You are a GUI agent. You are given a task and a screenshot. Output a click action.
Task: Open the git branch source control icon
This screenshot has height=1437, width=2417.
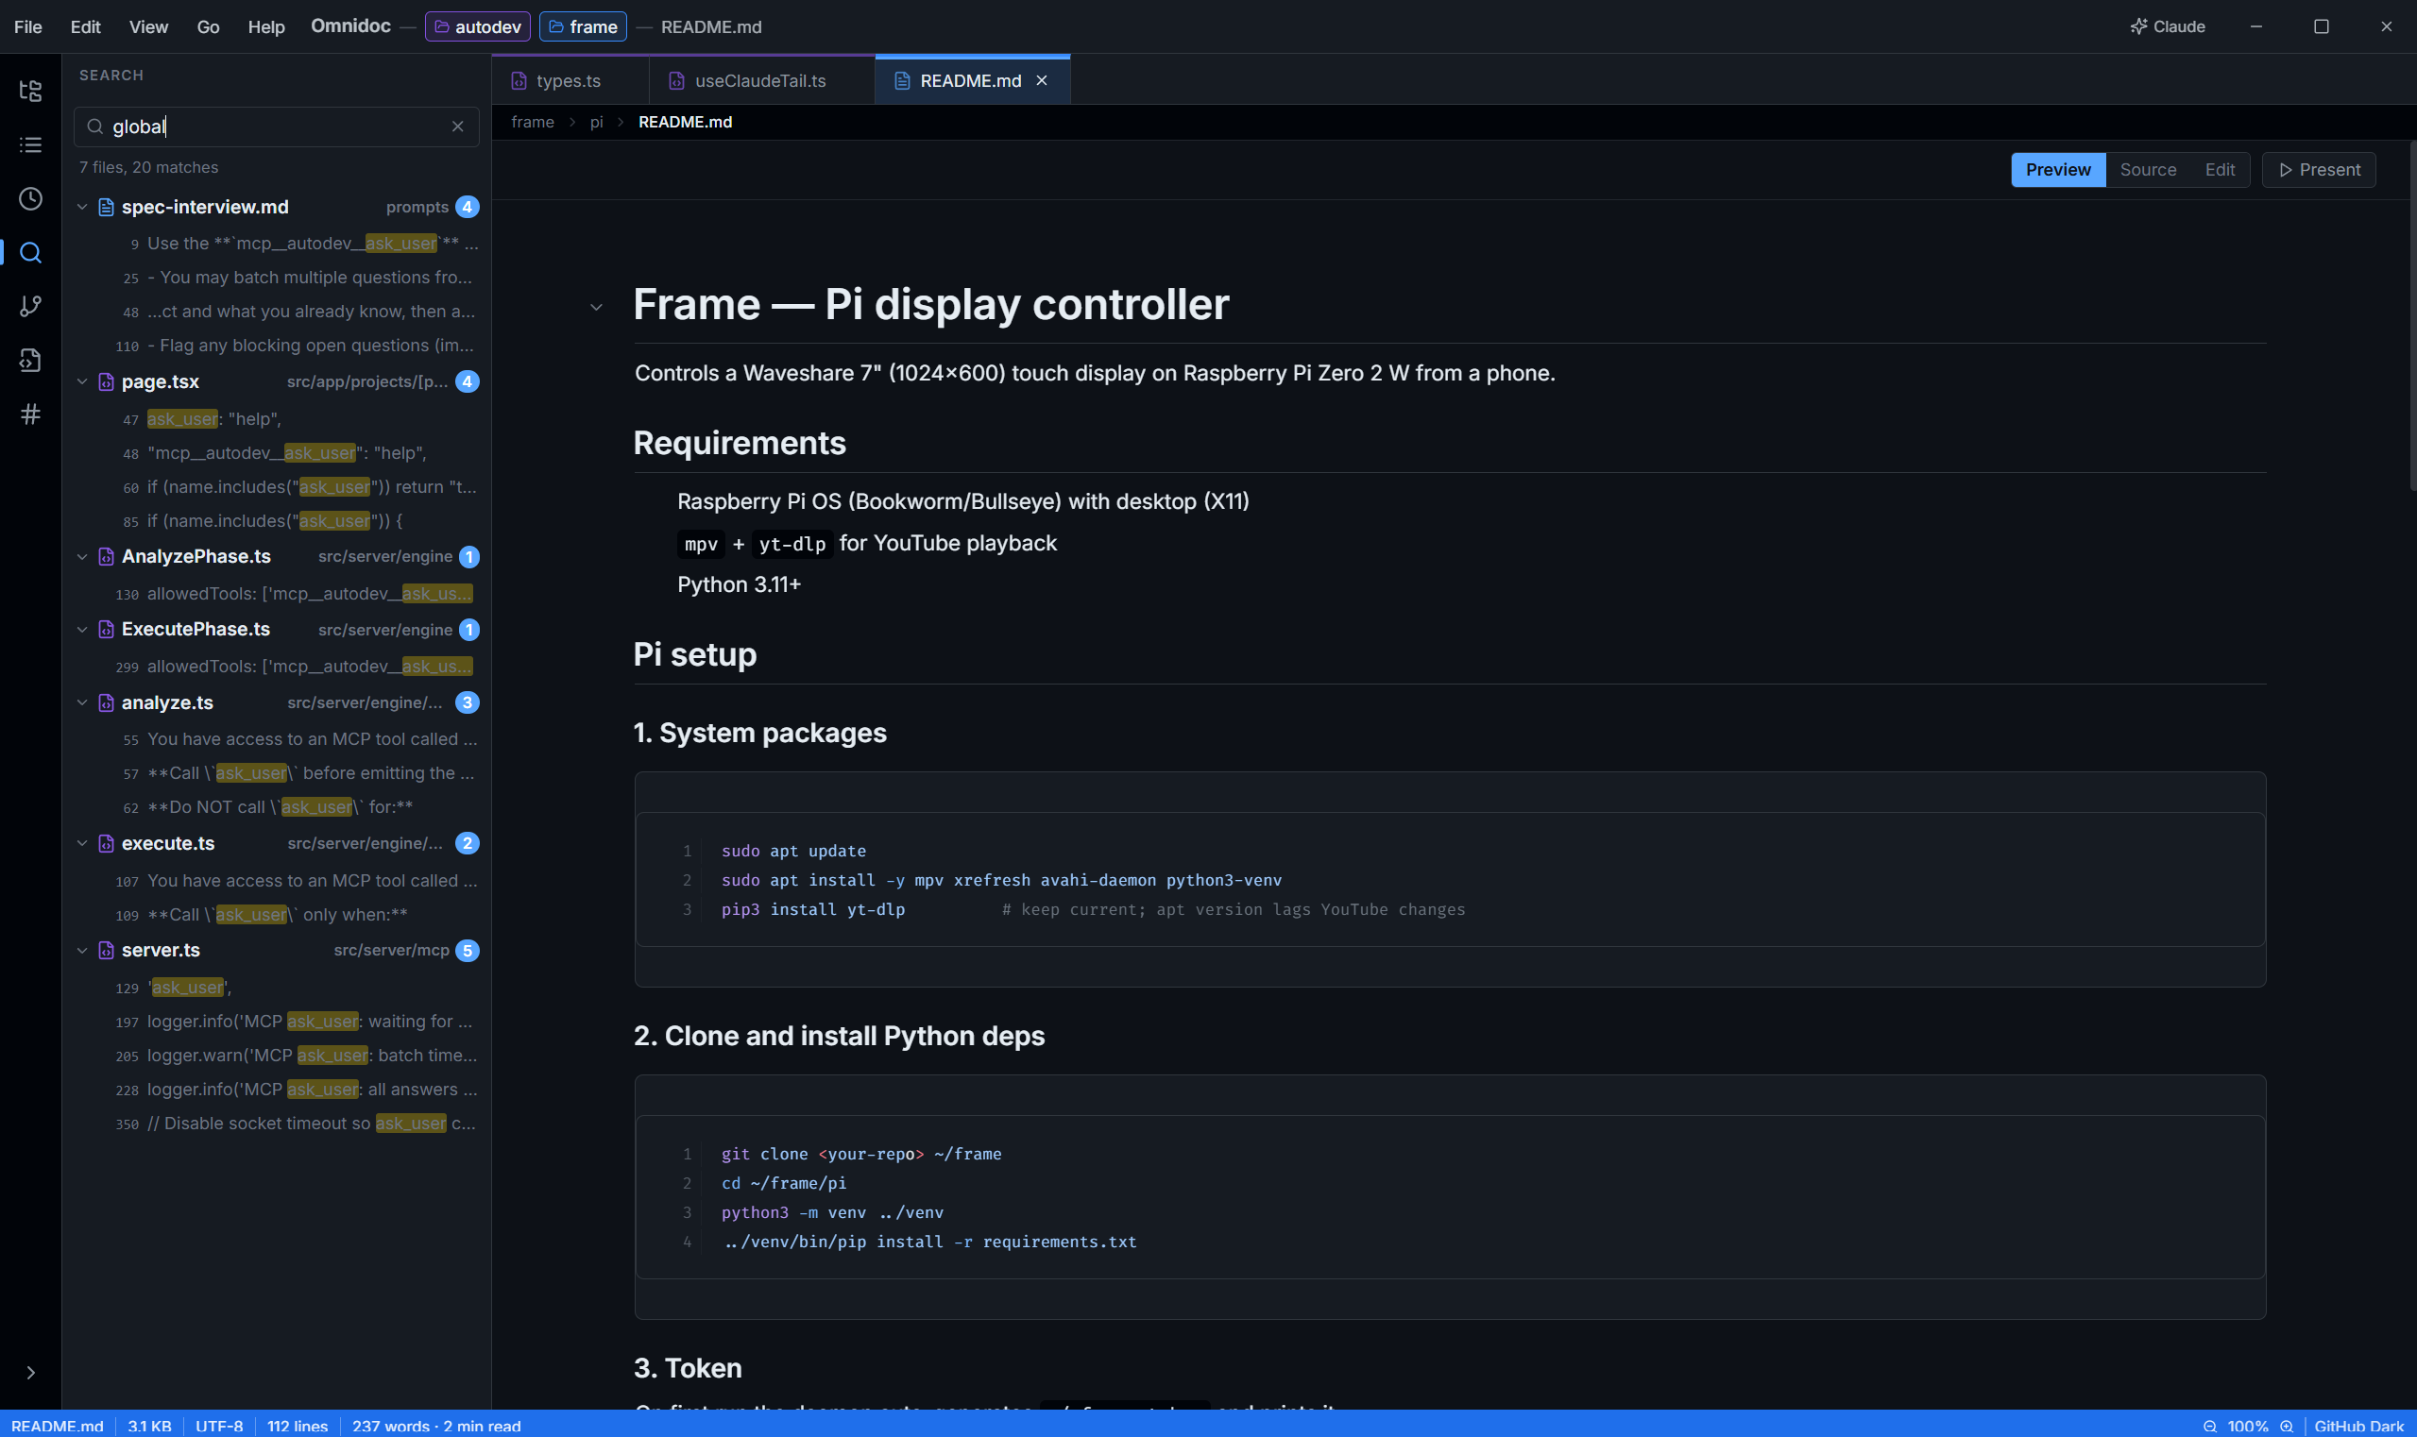[x=31, y=306]
